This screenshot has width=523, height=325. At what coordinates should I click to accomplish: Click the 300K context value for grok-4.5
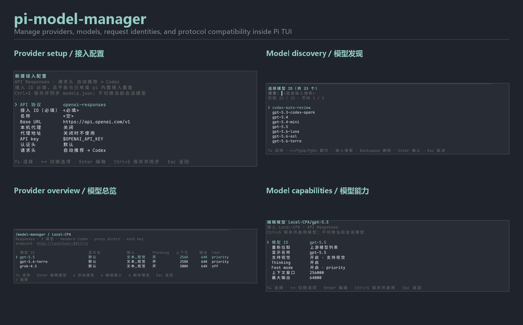point(184,266)
